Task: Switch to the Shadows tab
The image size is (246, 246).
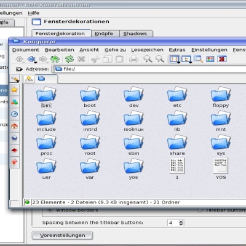Action: 136,34
